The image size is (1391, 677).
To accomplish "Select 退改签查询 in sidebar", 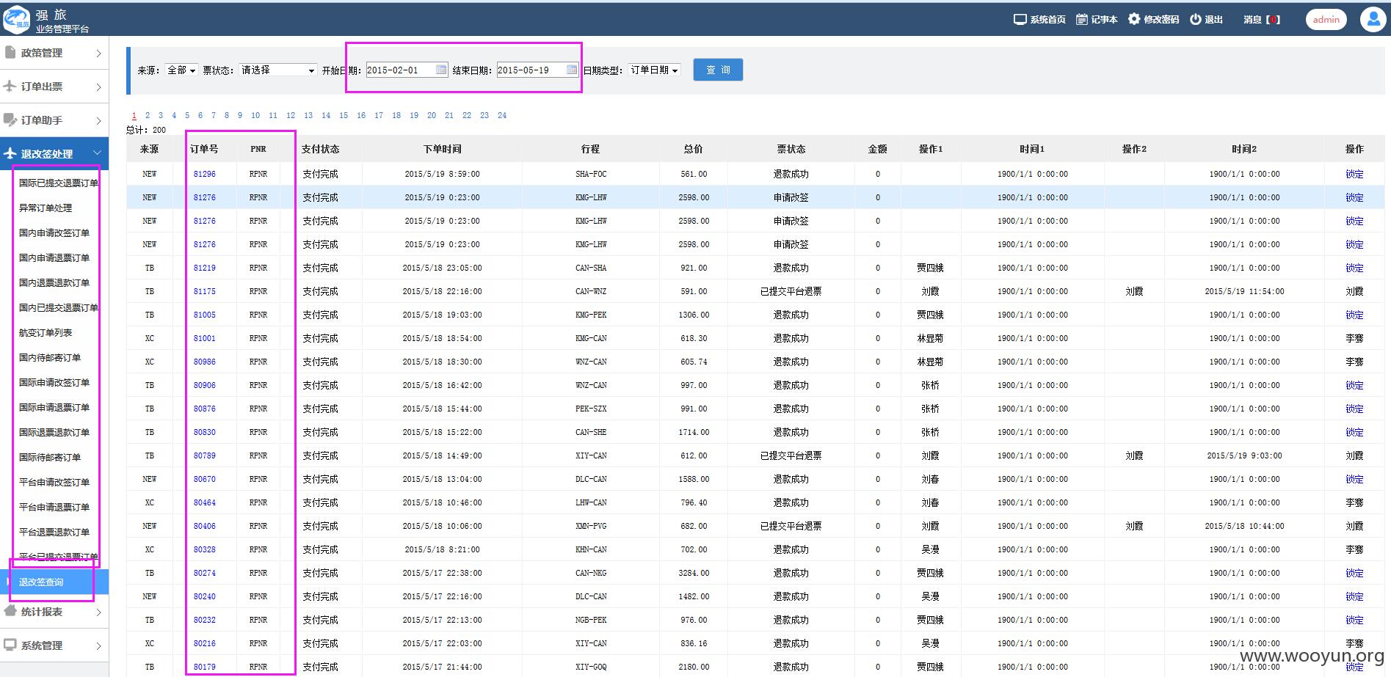I will pos(41,582).
